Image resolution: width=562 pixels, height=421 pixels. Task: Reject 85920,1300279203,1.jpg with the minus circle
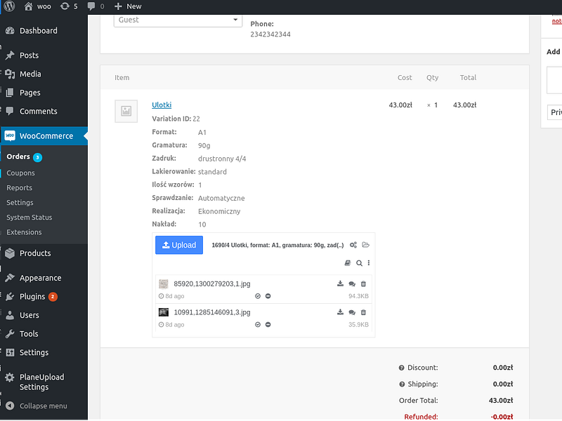pyautogui.click(x=268, y=296)
